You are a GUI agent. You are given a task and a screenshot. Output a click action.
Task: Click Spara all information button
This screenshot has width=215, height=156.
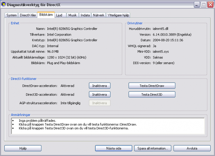[x=153, y=148]
